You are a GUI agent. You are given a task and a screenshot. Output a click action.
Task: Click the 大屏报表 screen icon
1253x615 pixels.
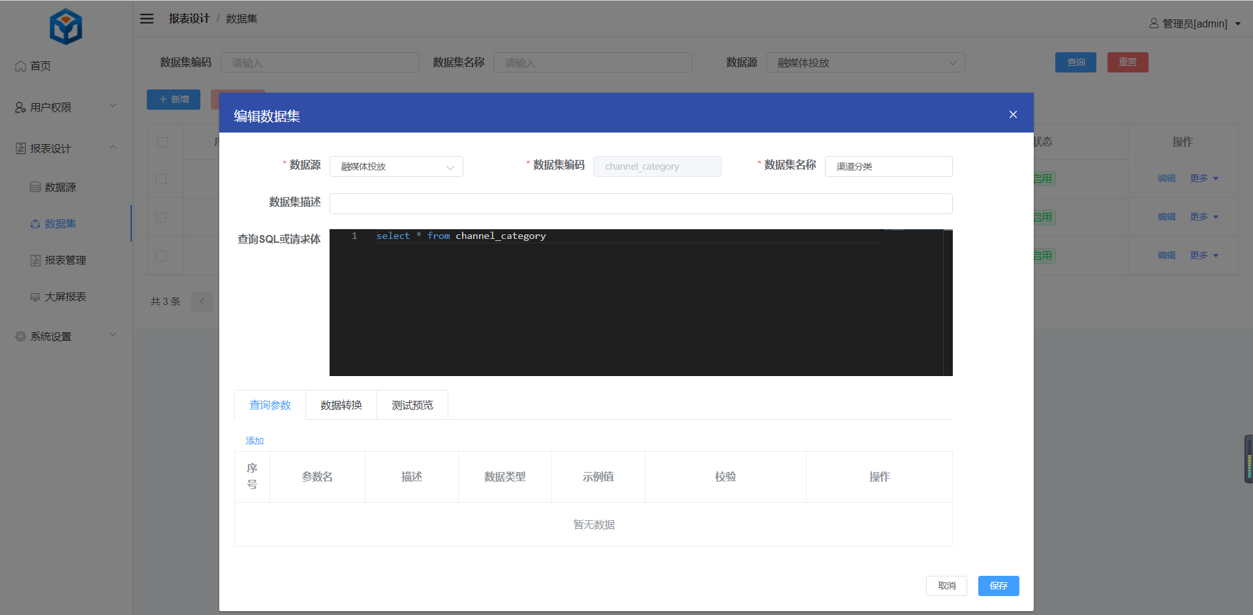tap(35, 296)
